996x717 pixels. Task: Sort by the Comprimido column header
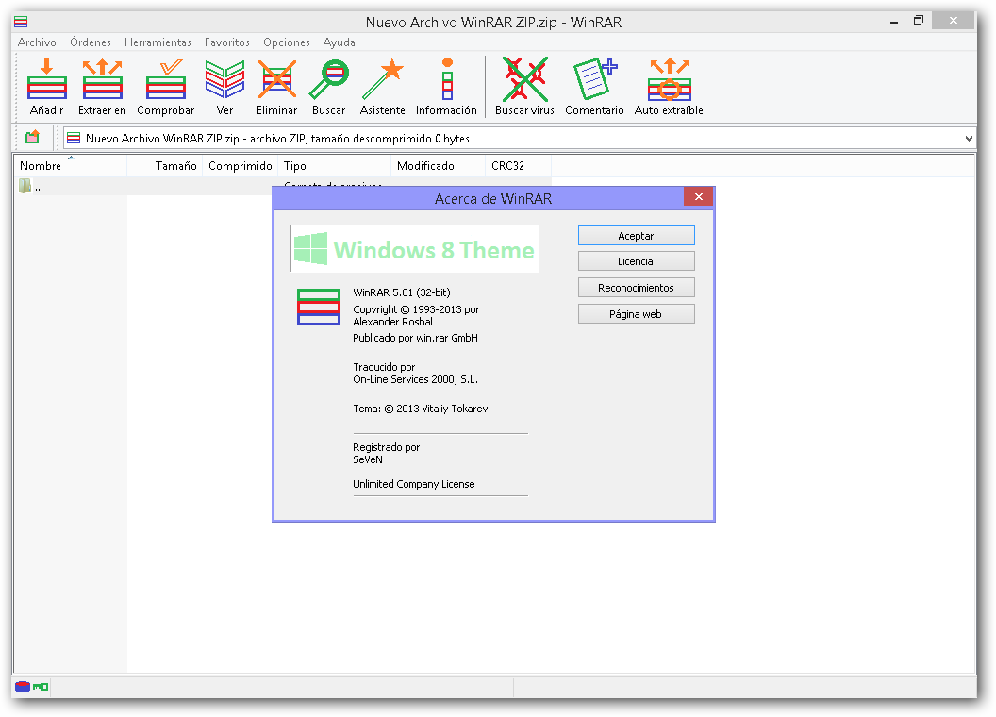tap(241, 165)
